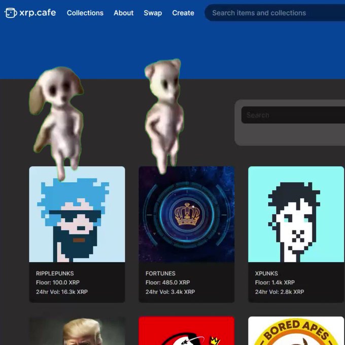The height and width of the screenshot is (345, 345).
Task: Select text Floor: 1.4k XRP
Action: [x=275, y=283]
